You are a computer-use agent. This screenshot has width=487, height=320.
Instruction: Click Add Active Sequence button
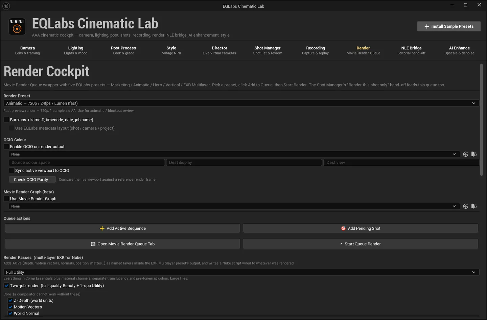(x=122, y=228)
